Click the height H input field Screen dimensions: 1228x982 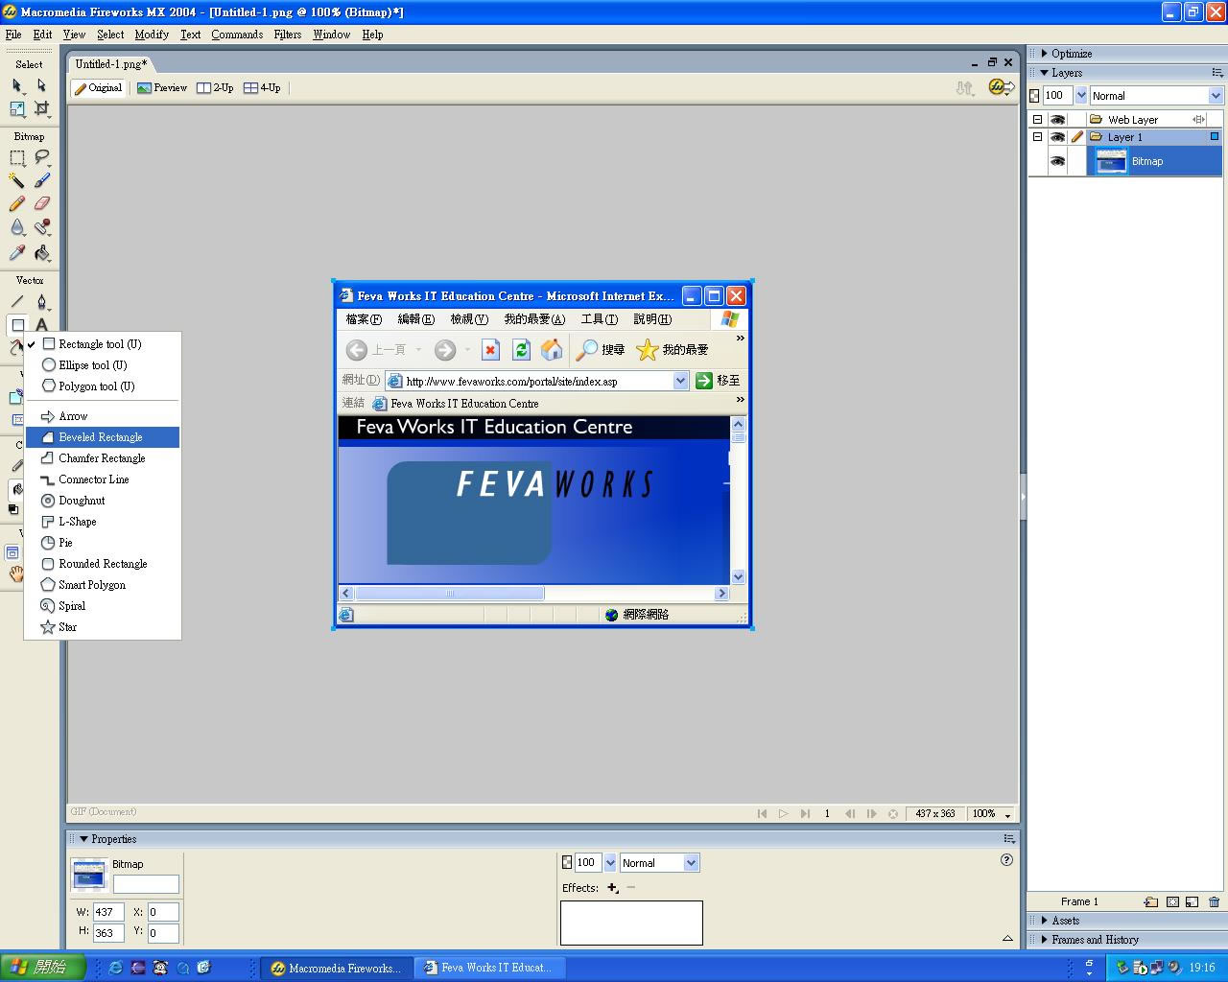[108, 932]
